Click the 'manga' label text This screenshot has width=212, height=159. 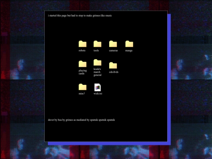129,50
